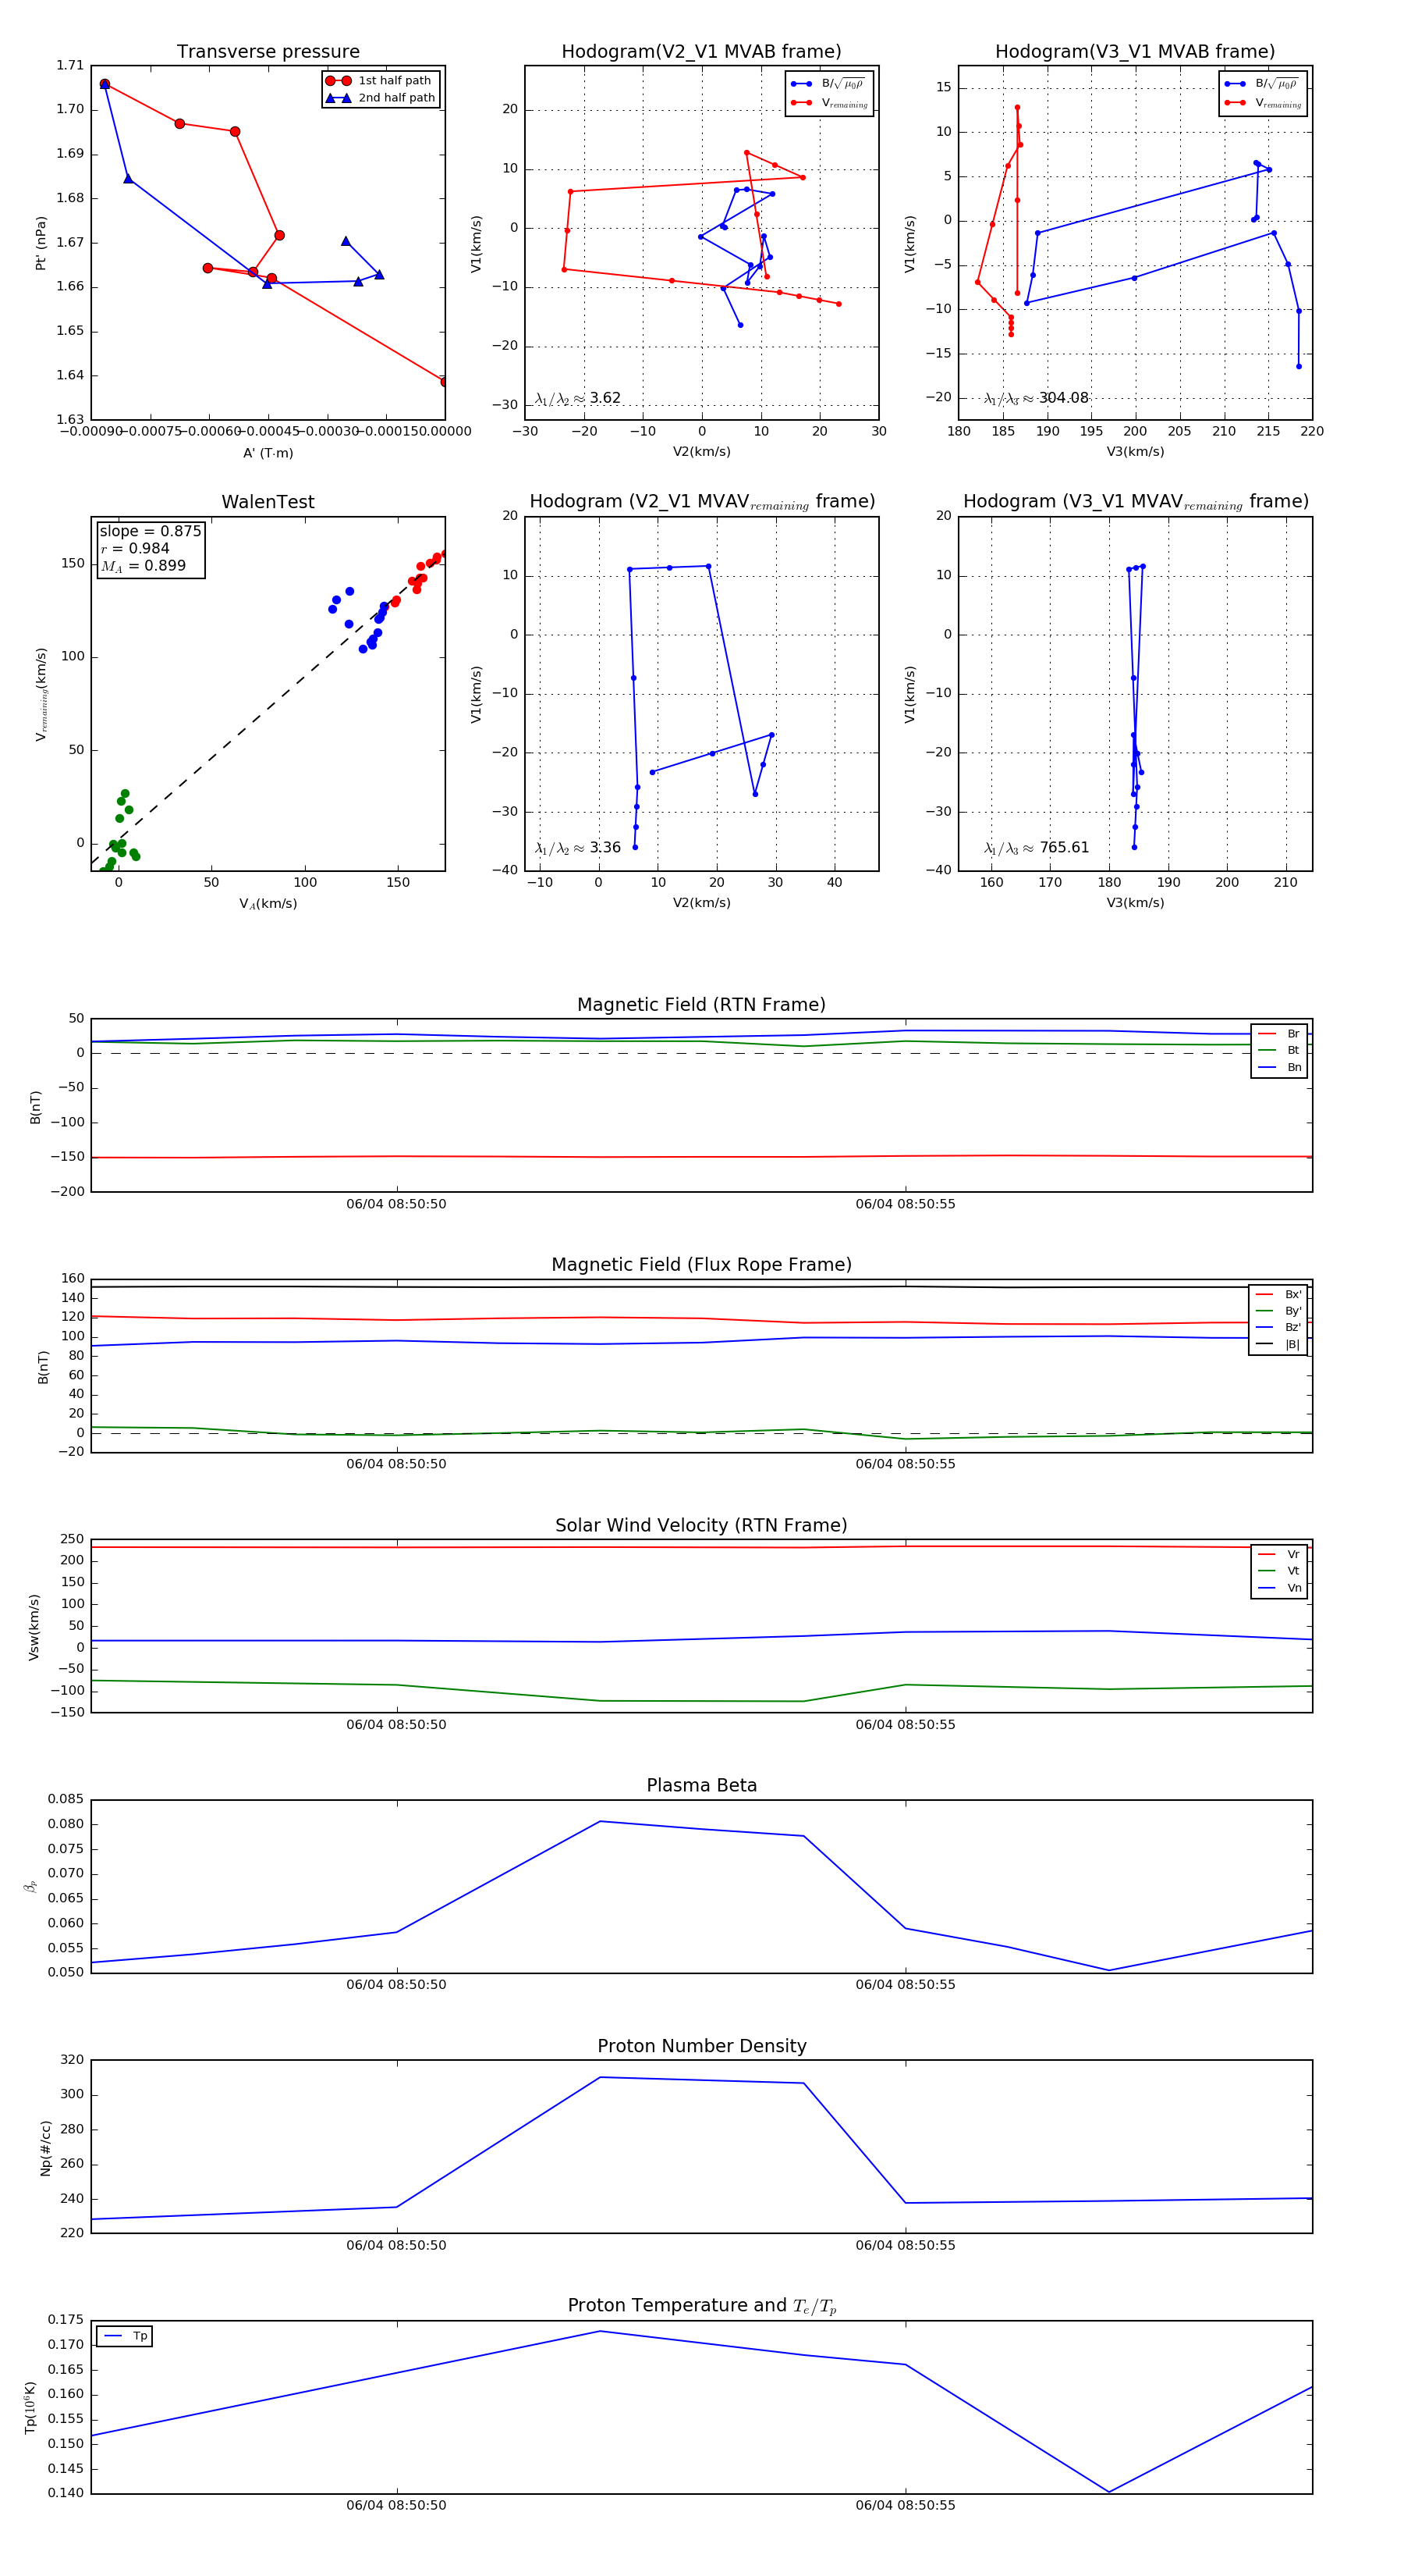
Task: Click the eigenvalue ratio text '304.08'
Action: [1063, 398]
